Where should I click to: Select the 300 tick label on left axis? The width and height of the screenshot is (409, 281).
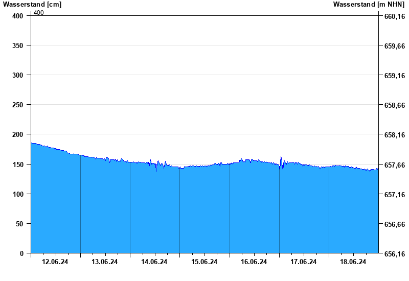pyautogui.click(x=18, y=75)
